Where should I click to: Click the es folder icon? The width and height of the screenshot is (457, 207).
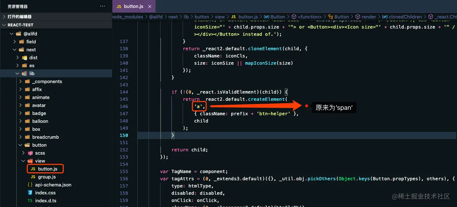click(x=24, y=65)
